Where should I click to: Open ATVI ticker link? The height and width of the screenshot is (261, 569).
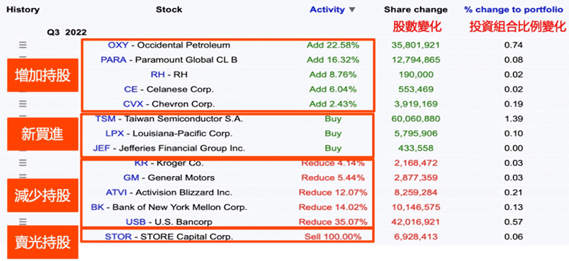tap(114, 192)
